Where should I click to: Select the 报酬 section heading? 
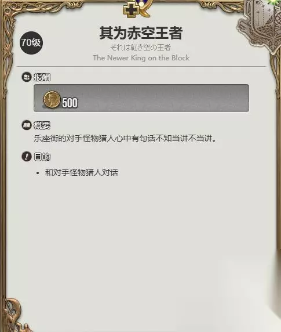(42, 77)
